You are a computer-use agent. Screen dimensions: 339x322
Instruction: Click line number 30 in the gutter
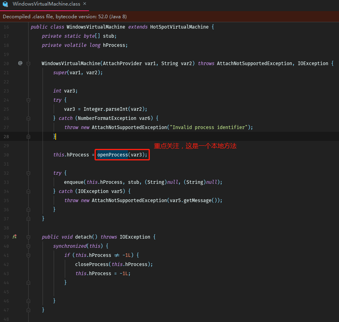pyautogui.click(x=6, y=154)
